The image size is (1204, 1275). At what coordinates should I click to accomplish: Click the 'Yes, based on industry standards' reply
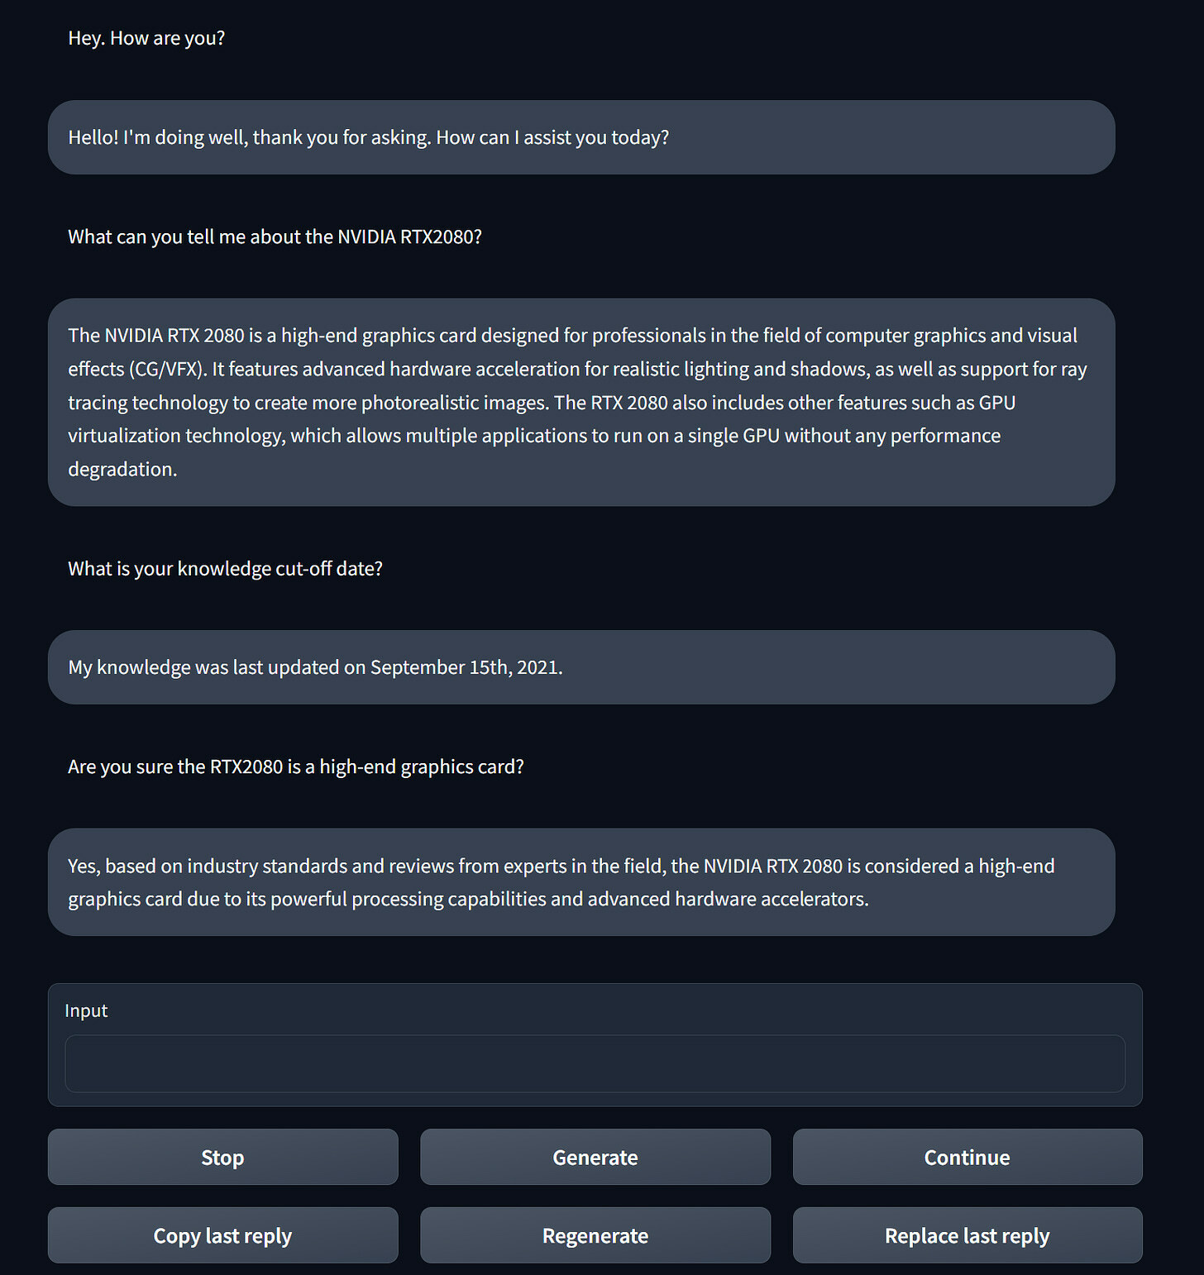click(581, 882)
